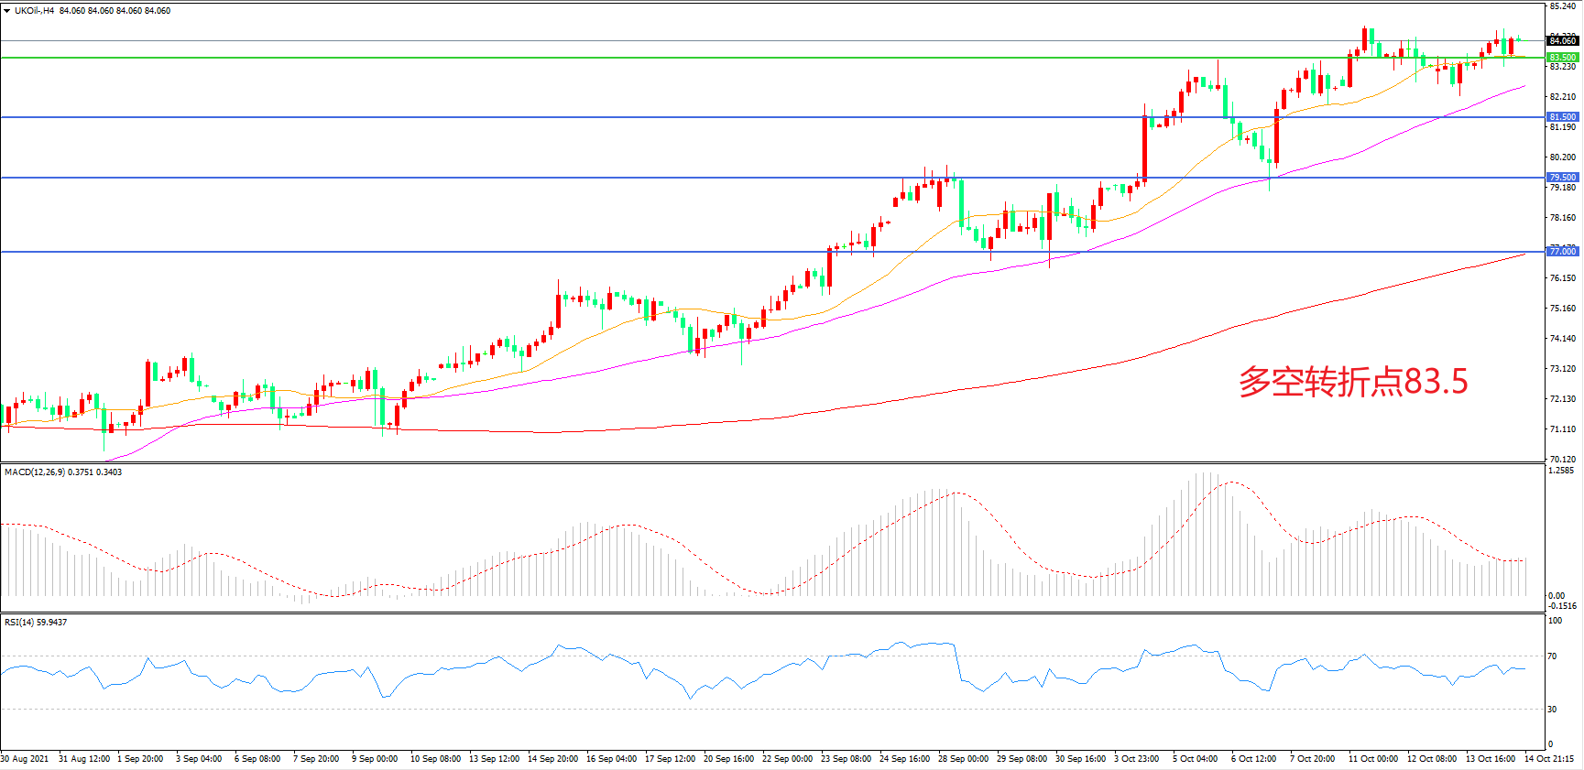Click the RSI(14) indicator label
The image size is (1584, 770).
19,623
